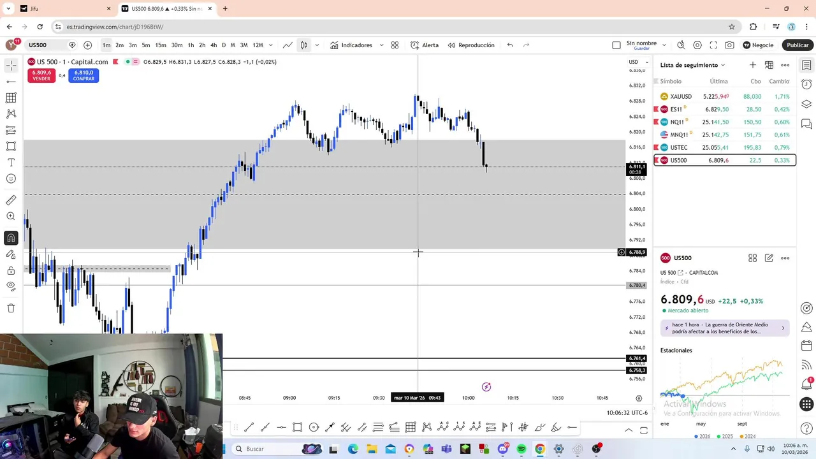Open quick search magnifier icon

click(x=681, y=45)
